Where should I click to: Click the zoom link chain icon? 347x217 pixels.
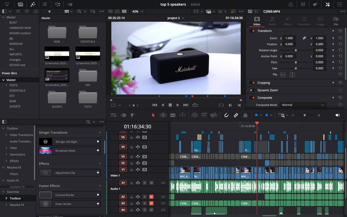pyautogui.click(x=304, y=38)
